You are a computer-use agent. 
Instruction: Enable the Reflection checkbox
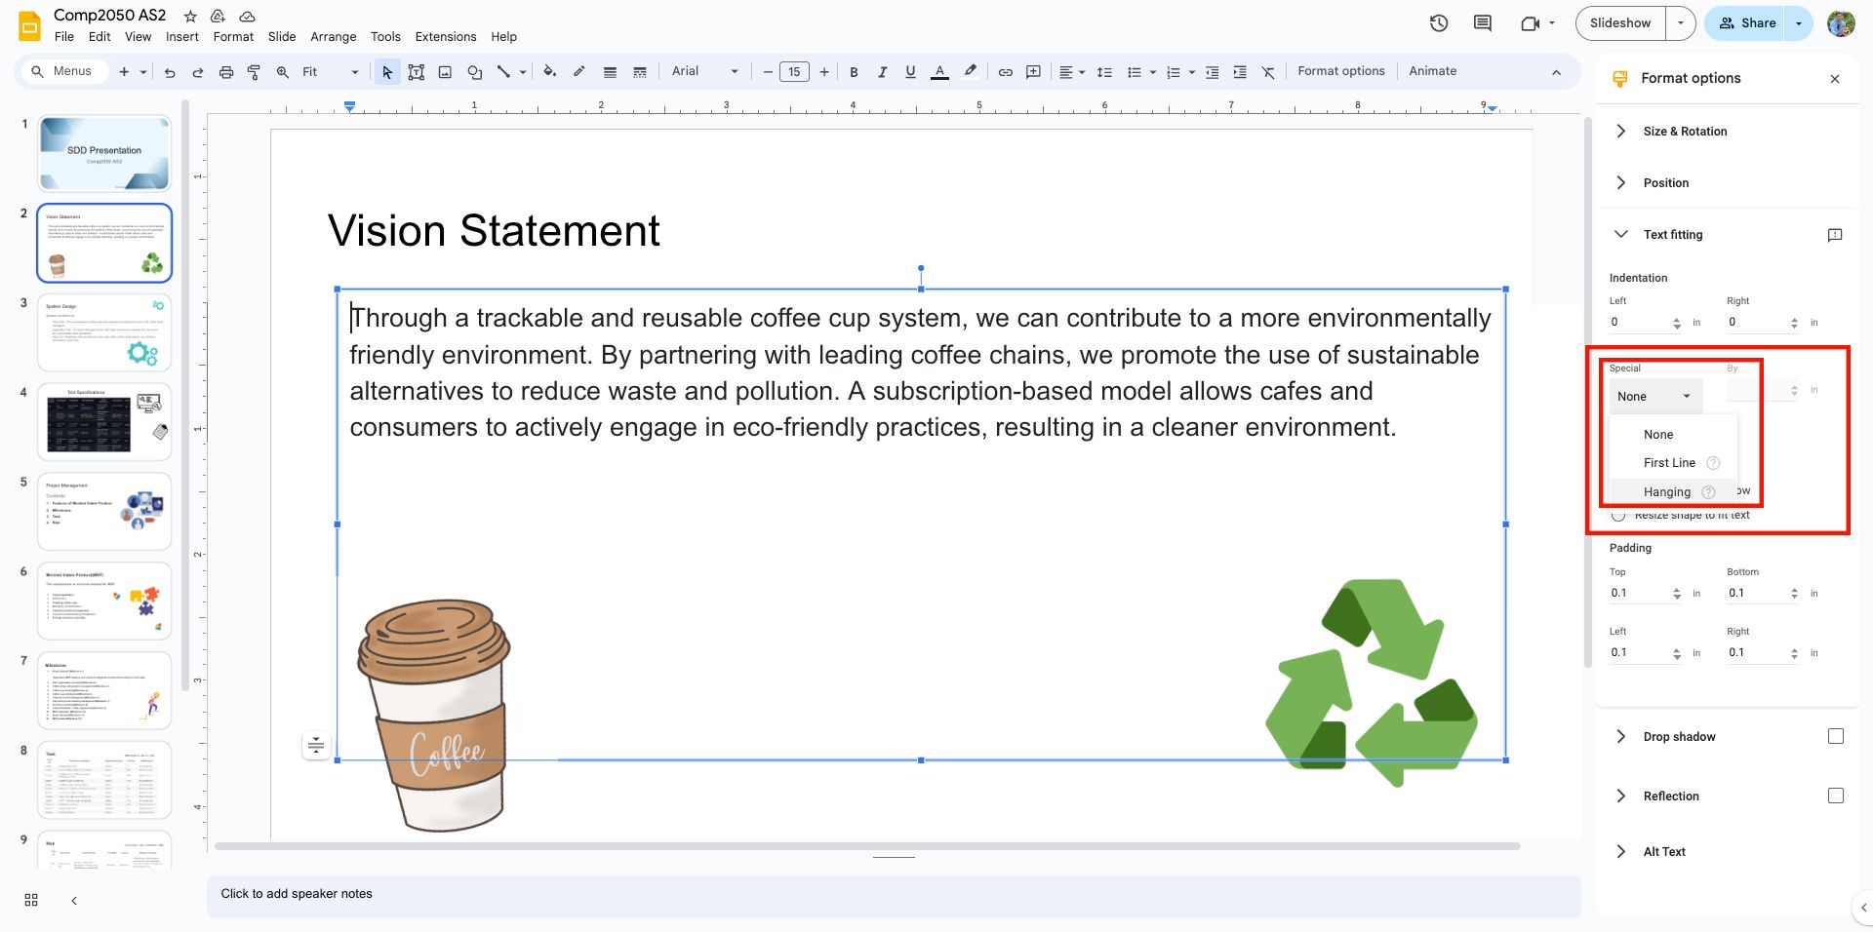point(1836,796)
